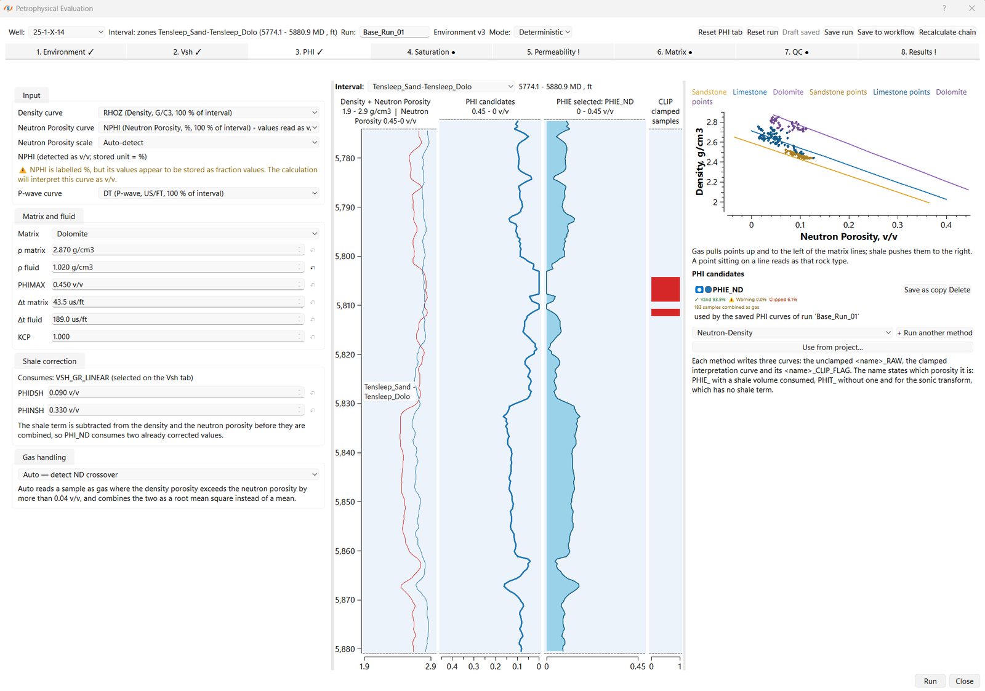Screen dimensions: 985x691
Task: Click Recalculate chain button
Action: point(947,32)
